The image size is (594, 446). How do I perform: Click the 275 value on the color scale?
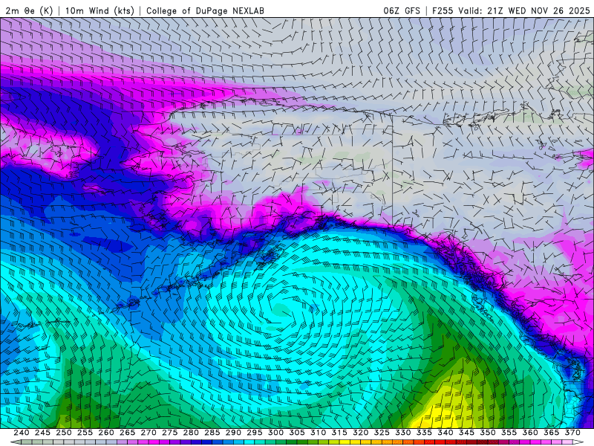[x=170, y=433]
